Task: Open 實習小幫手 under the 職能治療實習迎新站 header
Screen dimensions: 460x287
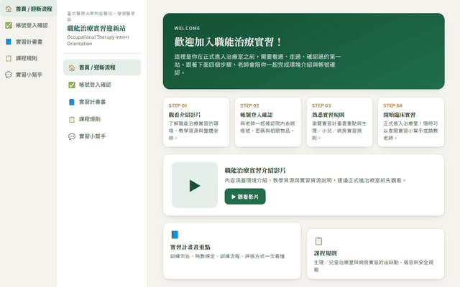Action: [102, 136]
